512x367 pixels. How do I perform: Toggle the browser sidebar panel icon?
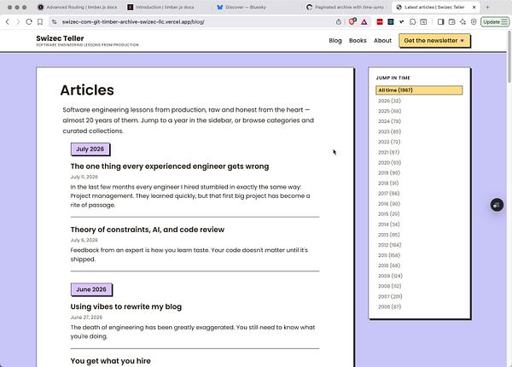coord(440,22)
